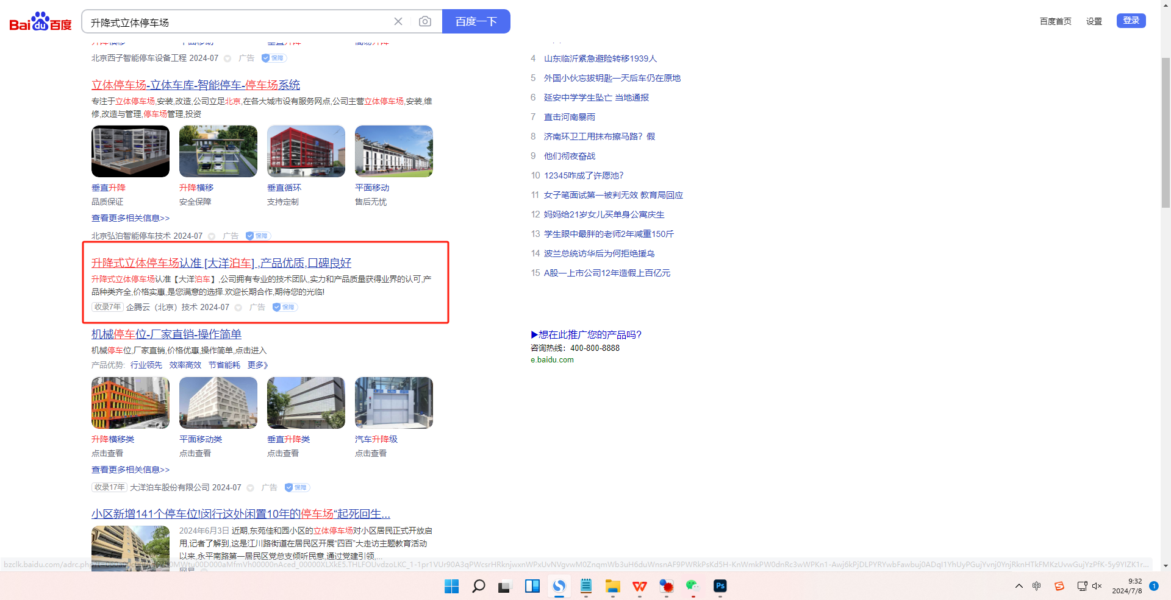Open the 小区新增141个停车位 news result

coord(241,514)
